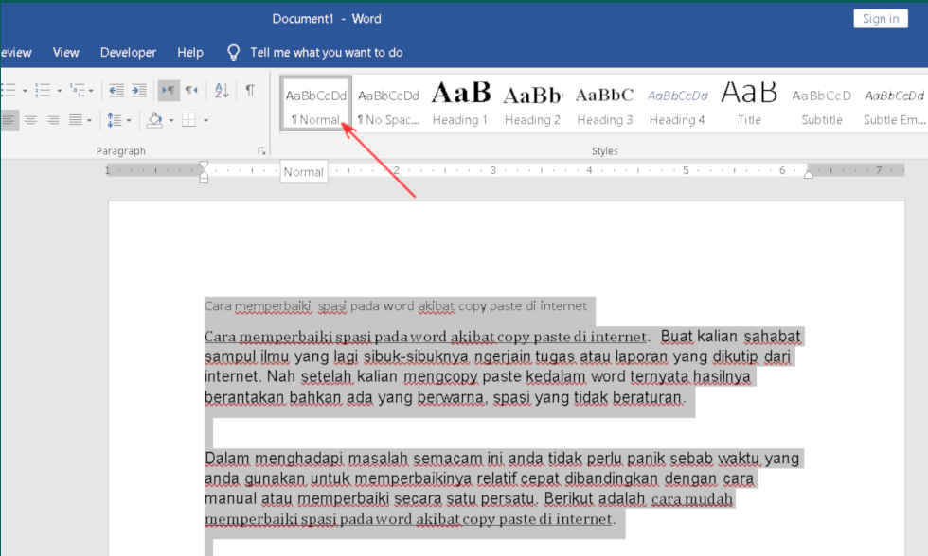Open the Review ribbon tab
Screen dimensions: 928x556
16,53
